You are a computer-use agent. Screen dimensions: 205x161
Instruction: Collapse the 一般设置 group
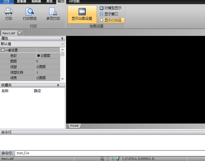click(3, 50)
